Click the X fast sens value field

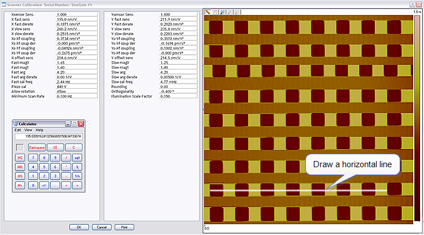[x=77, y=19]
